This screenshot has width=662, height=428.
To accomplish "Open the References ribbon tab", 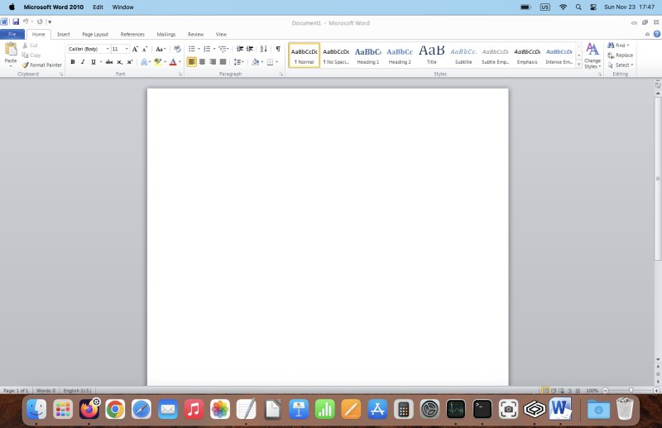I will [x=132, y=35].
